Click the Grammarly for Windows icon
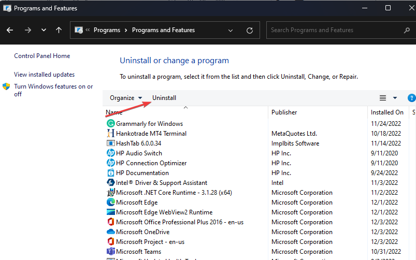Image resolution: width=416 pixels, height=260 pixels. click(x=110, y=124)
